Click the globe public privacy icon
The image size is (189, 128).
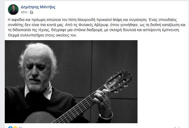(32, 12)
